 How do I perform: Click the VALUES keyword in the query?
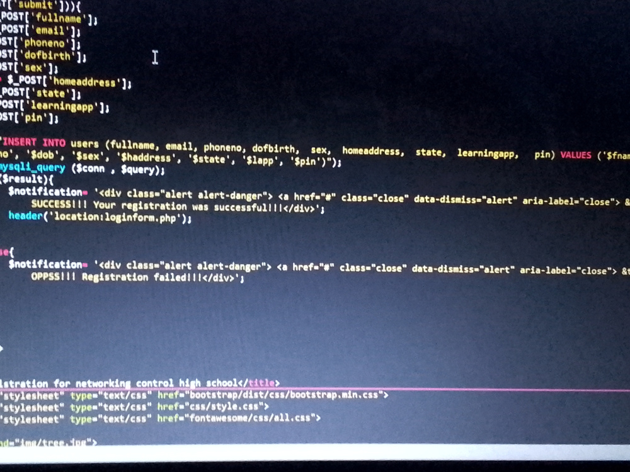tap(576, 155)
